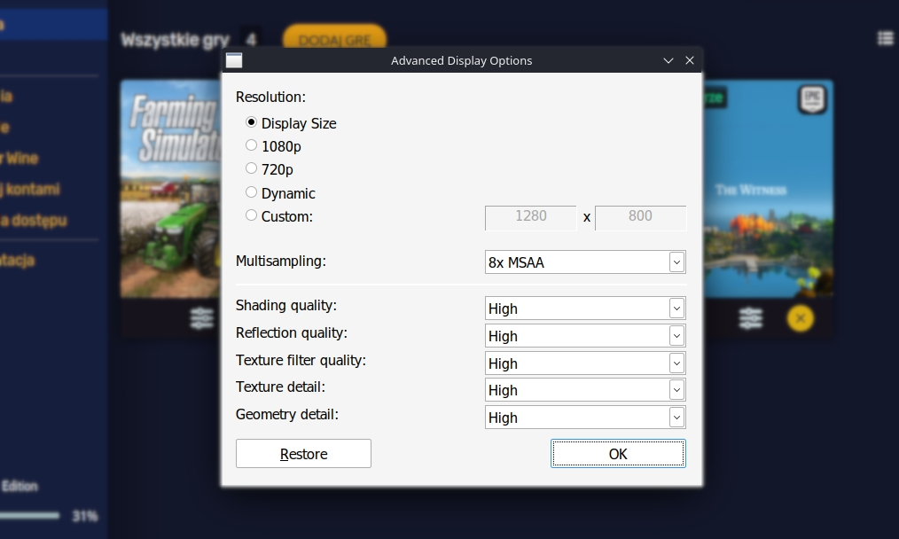Open the Multisampling dropdown
The width and height of the screenshot is (899, 539).
pos(585,262)
